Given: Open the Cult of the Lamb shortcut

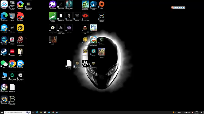Looking at the screenshot, I should pyautogui.click(x=85, y=16).
